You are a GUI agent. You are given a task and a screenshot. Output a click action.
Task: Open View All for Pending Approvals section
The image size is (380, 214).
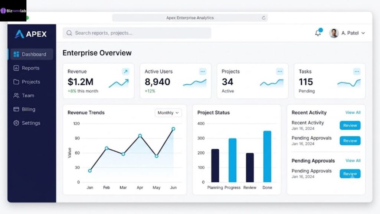353,160
